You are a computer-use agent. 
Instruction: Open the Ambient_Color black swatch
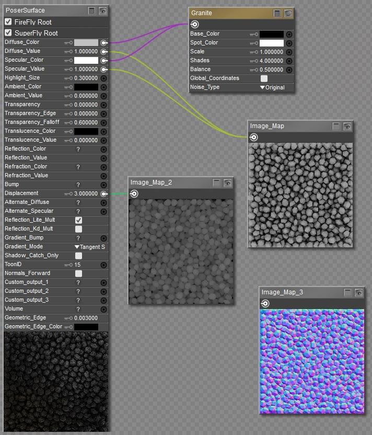point(86,87)
